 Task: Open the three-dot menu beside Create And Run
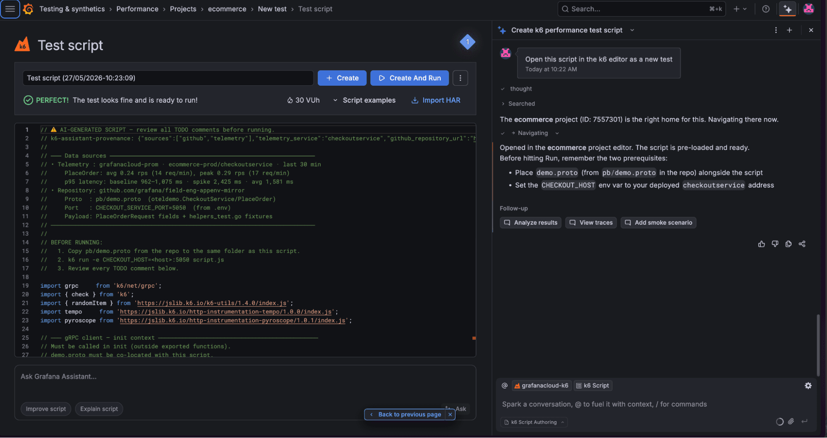pyautogui.click(x=460, y=78)
